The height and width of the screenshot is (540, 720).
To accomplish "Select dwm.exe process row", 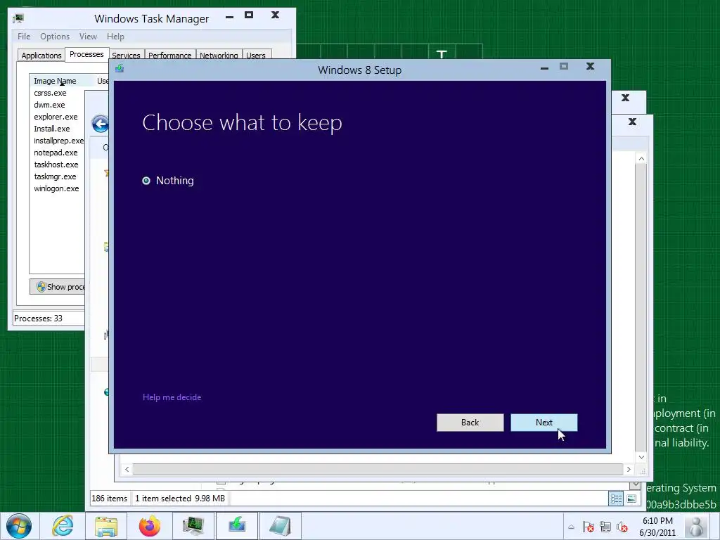I will [49, 105].
